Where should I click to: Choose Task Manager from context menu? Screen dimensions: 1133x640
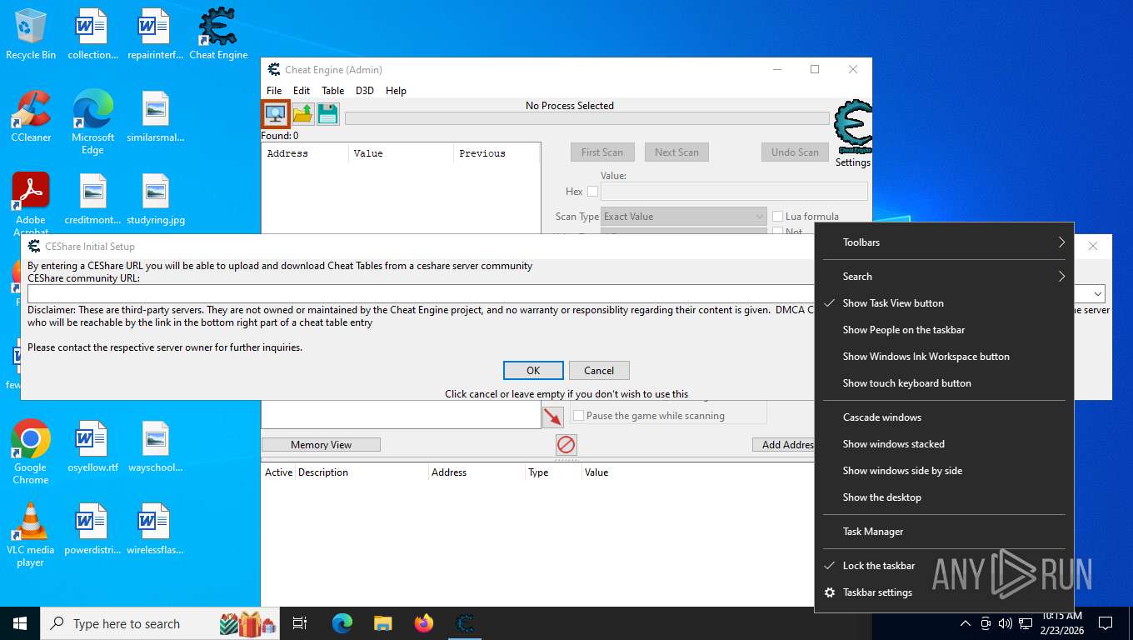944,532
